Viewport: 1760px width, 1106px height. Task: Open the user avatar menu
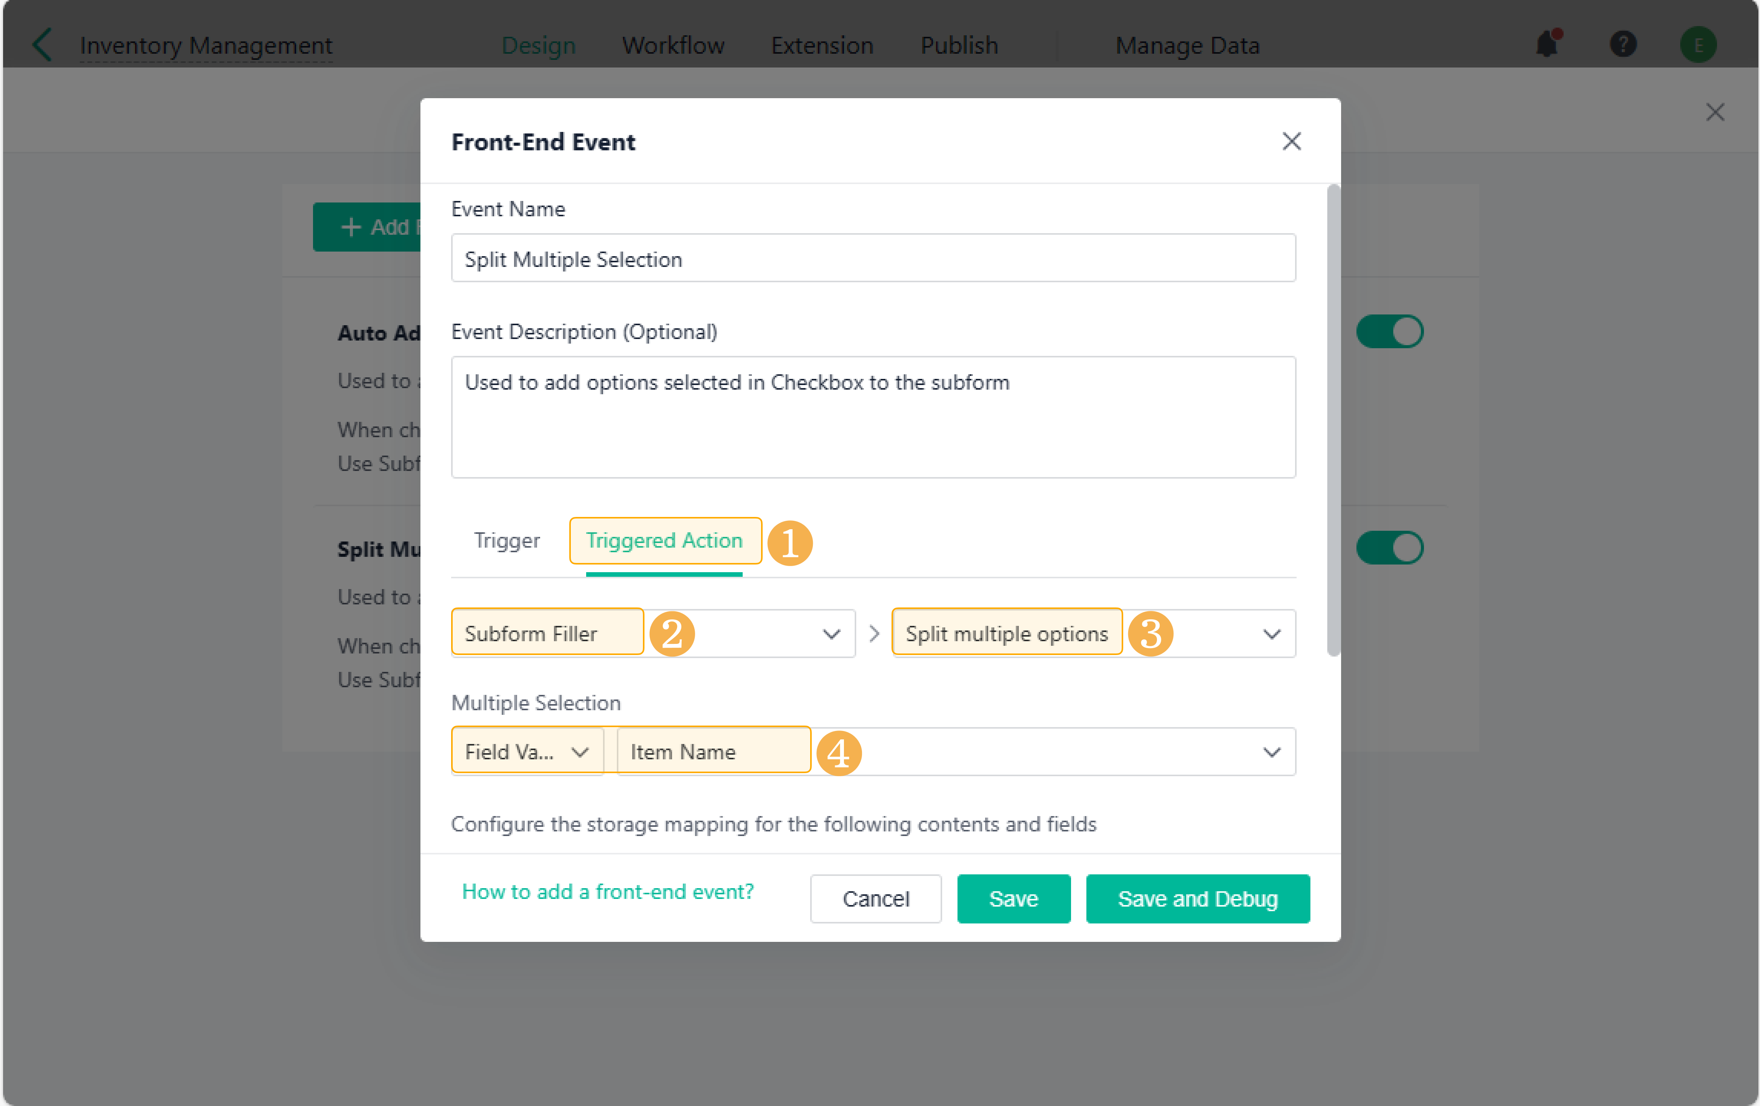click(x=1698, y=44)
